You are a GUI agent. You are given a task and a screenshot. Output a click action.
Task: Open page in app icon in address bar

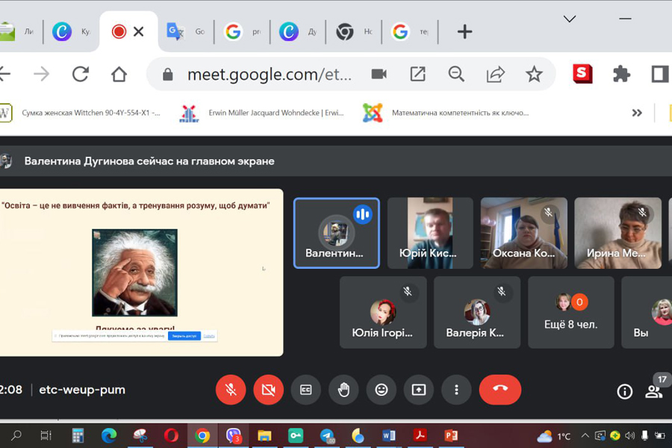(418, 74)
